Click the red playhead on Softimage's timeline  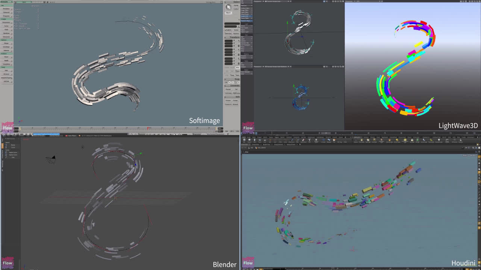point(148,129)
